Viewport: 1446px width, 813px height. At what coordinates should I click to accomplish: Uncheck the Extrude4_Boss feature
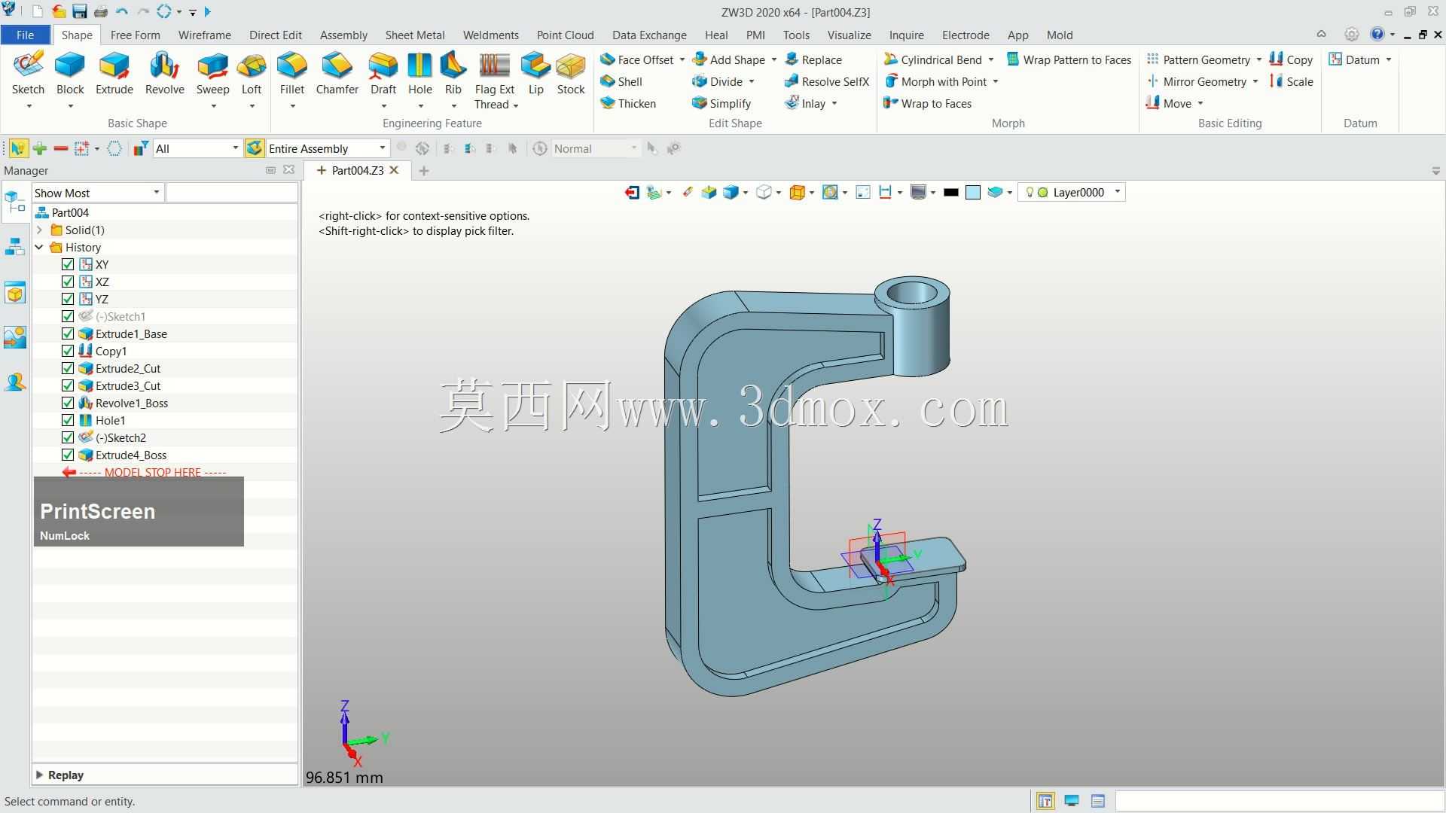(x=68, y=455)
